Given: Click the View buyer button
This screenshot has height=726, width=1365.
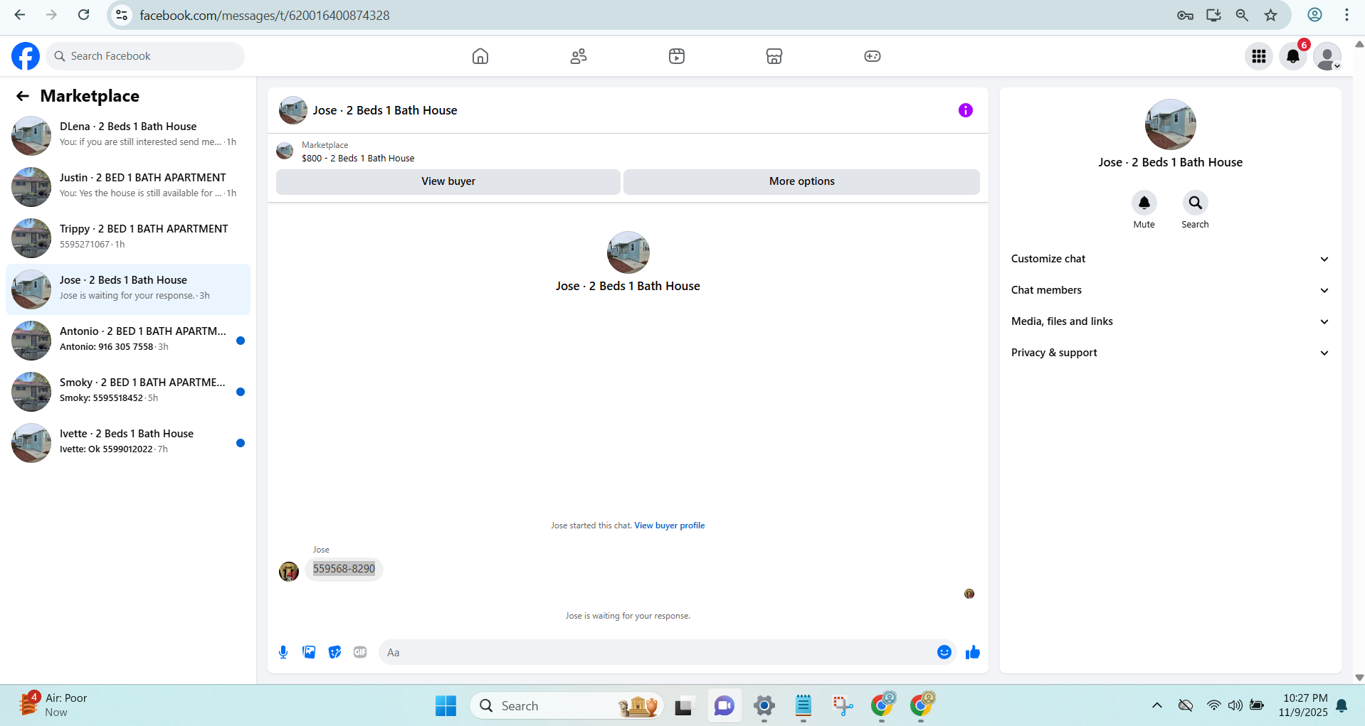Looking at the screenshot, I should point(448,181).
